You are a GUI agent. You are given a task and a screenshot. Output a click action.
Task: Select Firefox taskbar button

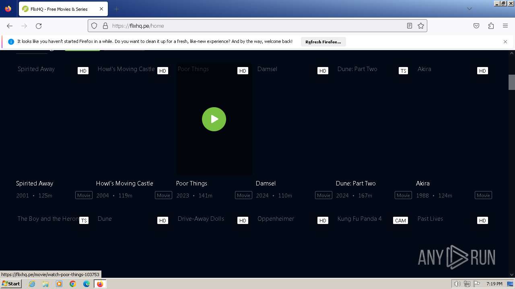pyautogui.click(x=100, y=284)
